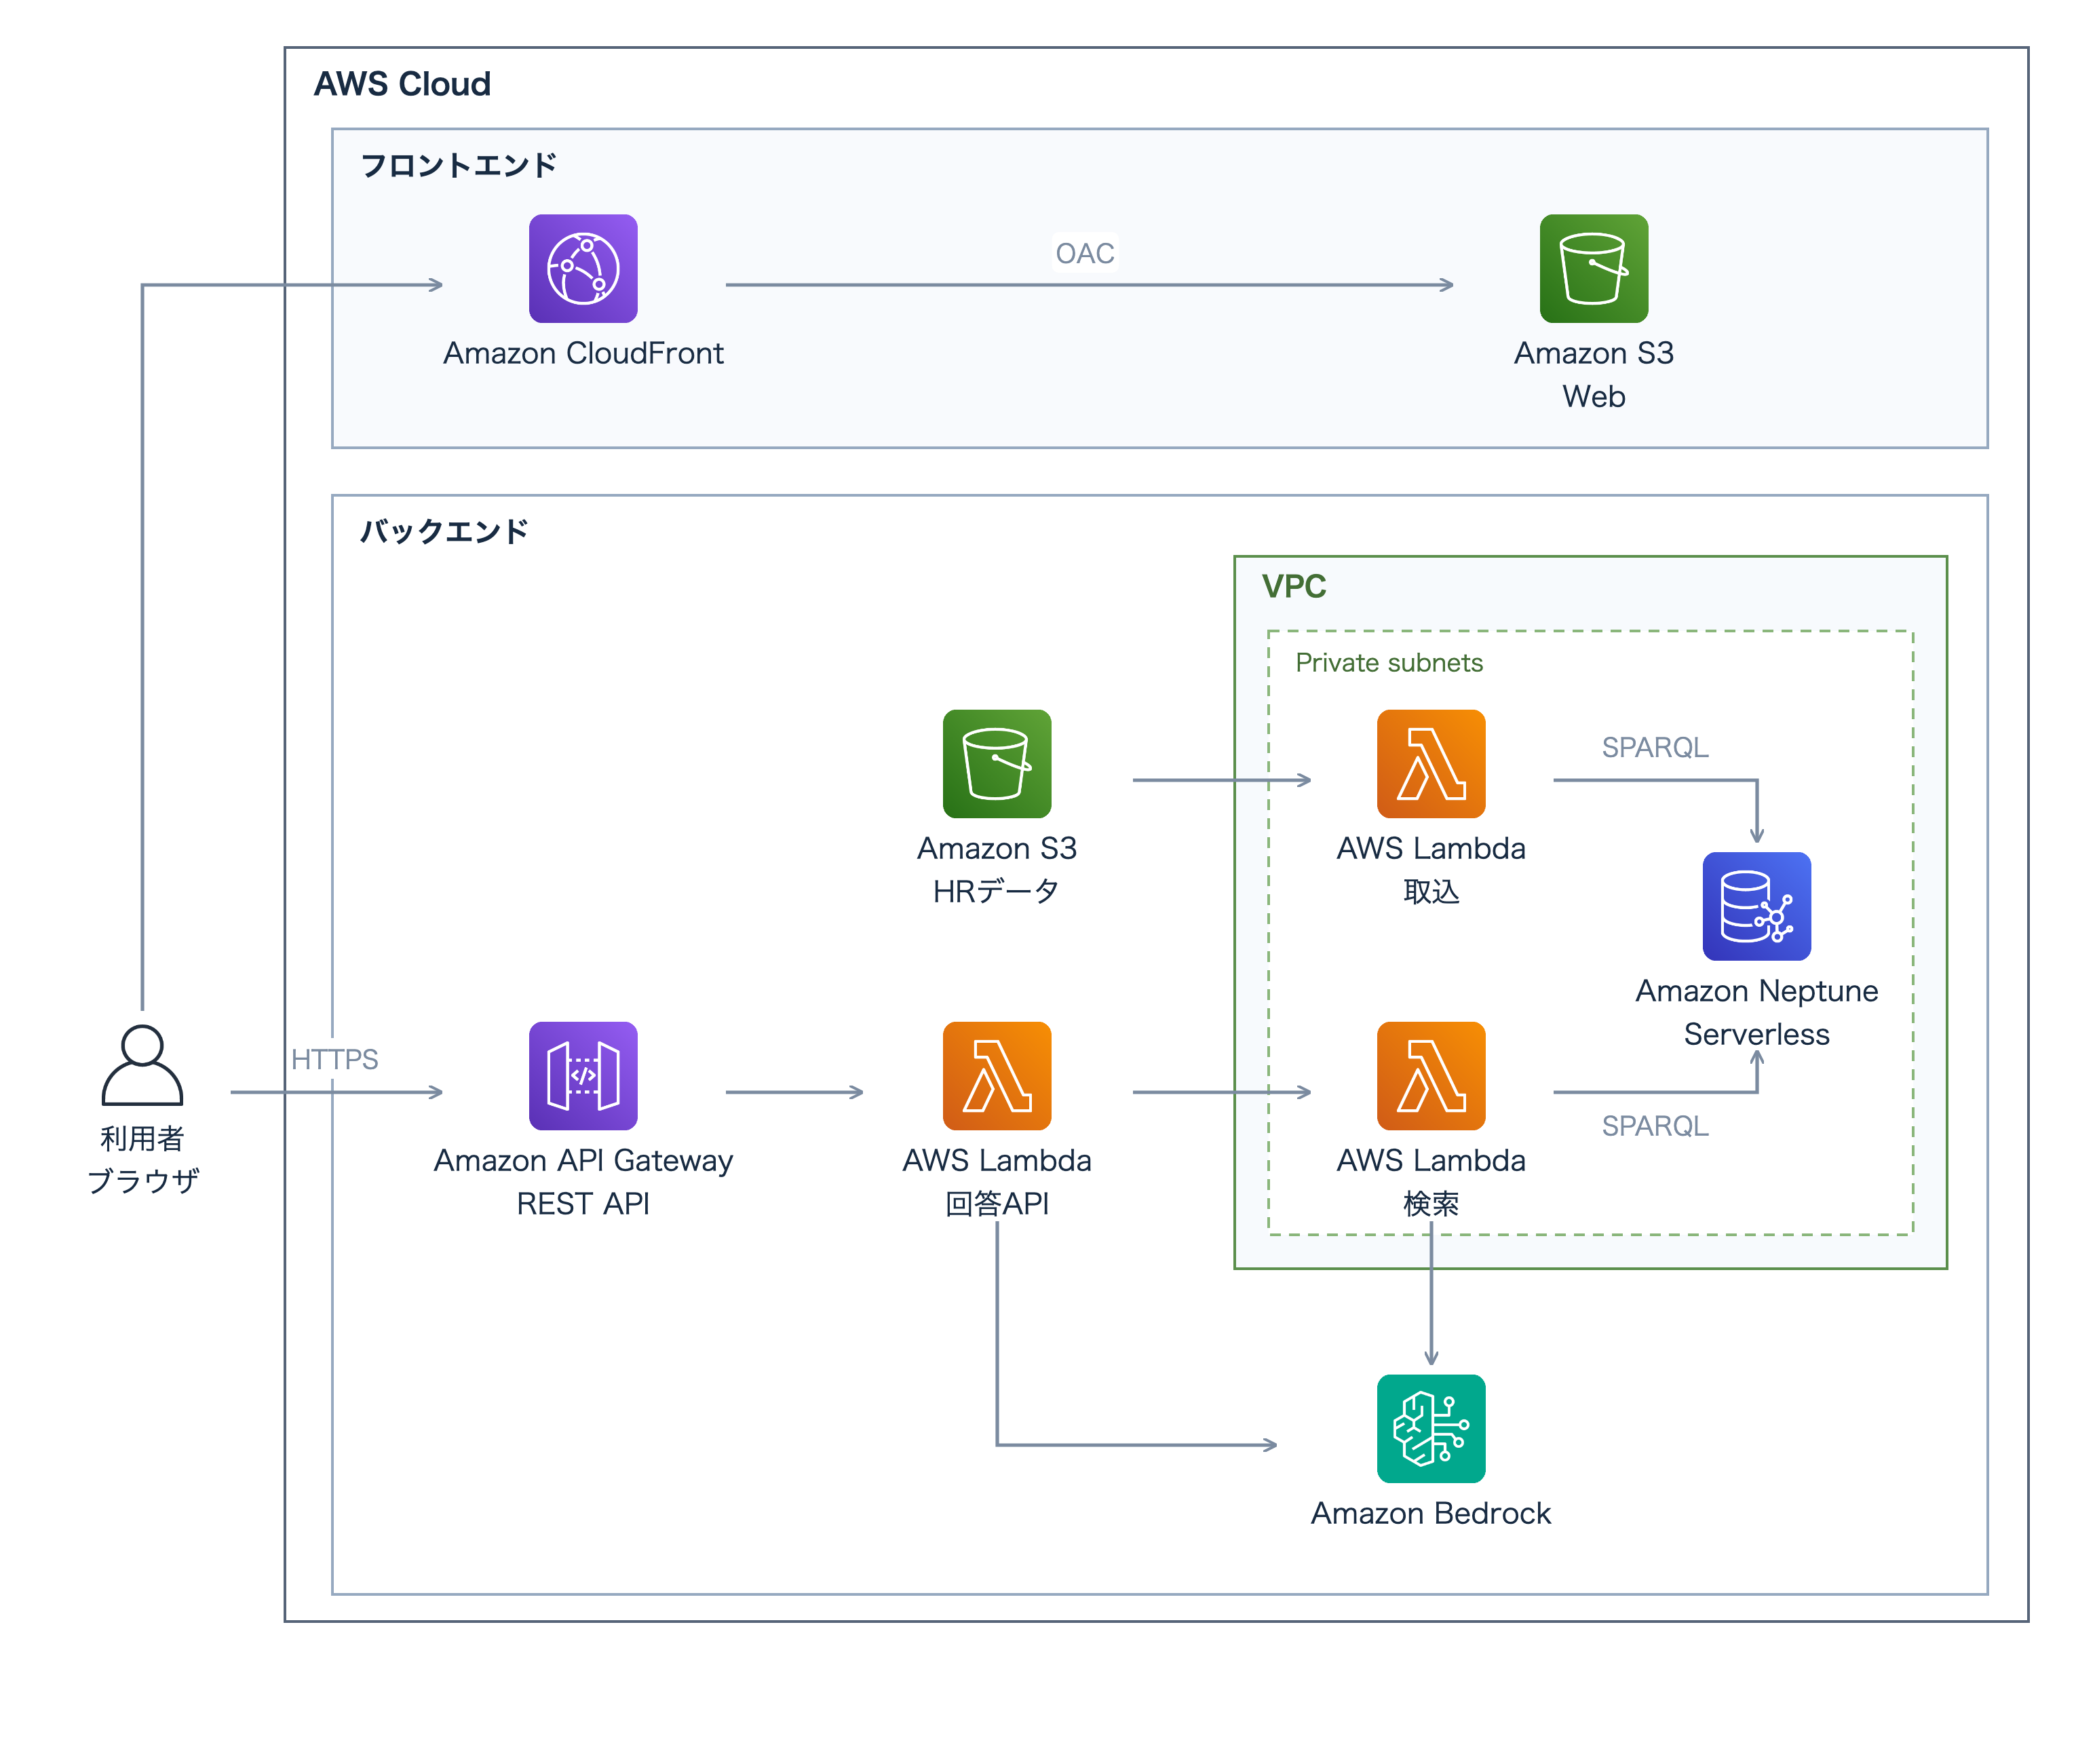Click the HTTPS connection label
The image size is (2076, 1764).
(334, 1059)
